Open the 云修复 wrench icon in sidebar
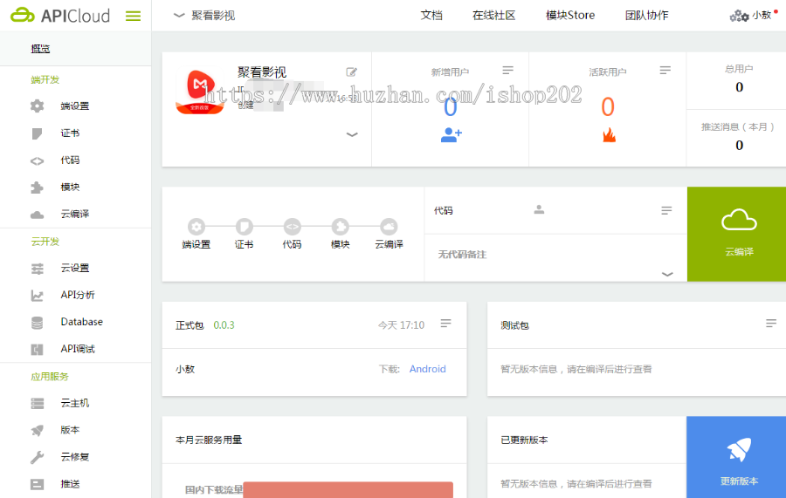 click(x=37, y=457)
